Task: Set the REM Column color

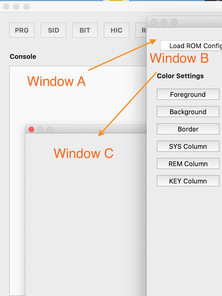Action: pos(188,164)
